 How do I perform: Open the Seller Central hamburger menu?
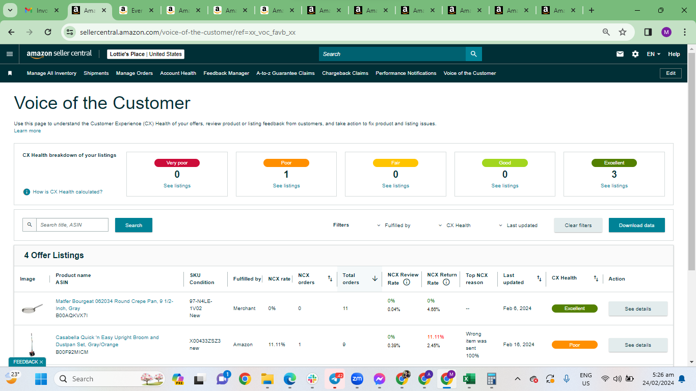(x=10, y=54)
